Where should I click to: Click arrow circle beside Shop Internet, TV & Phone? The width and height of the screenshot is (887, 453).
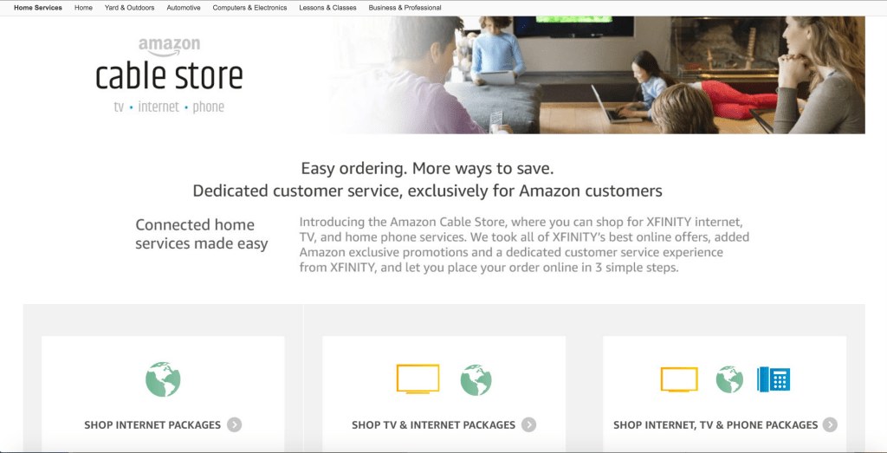tap(830, 424)
